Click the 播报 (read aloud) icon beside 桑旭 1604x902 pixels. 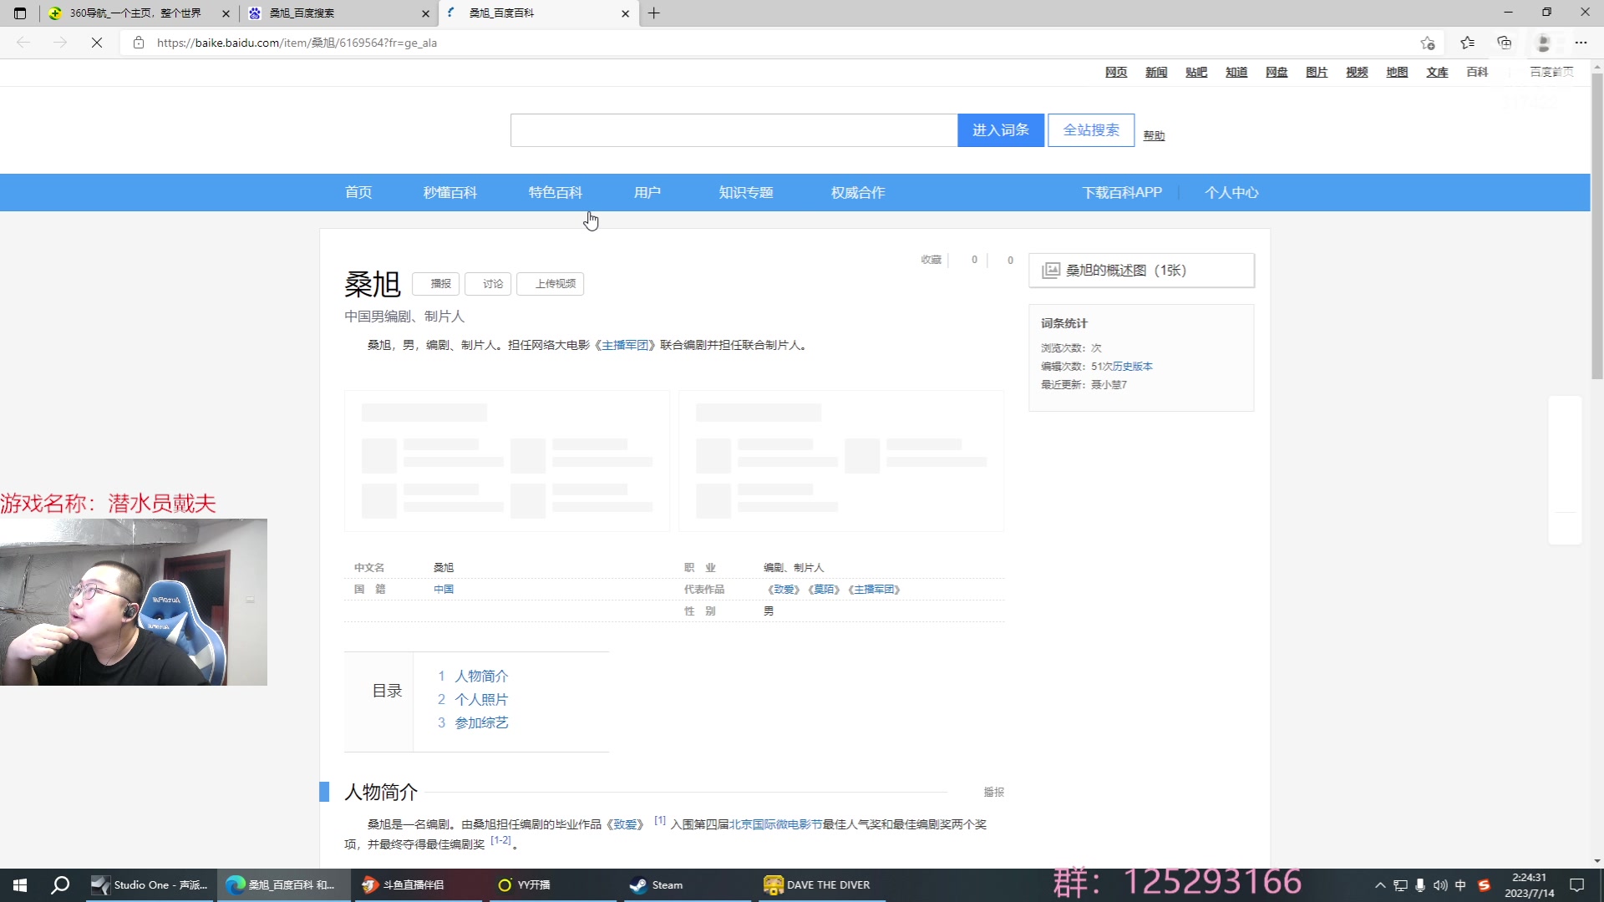437,284
